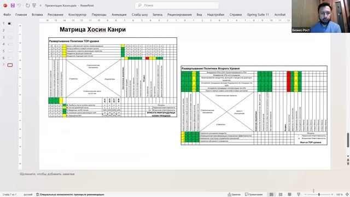
Task: Open the Надстройки ribbon tab
Action: click(215, 15)
